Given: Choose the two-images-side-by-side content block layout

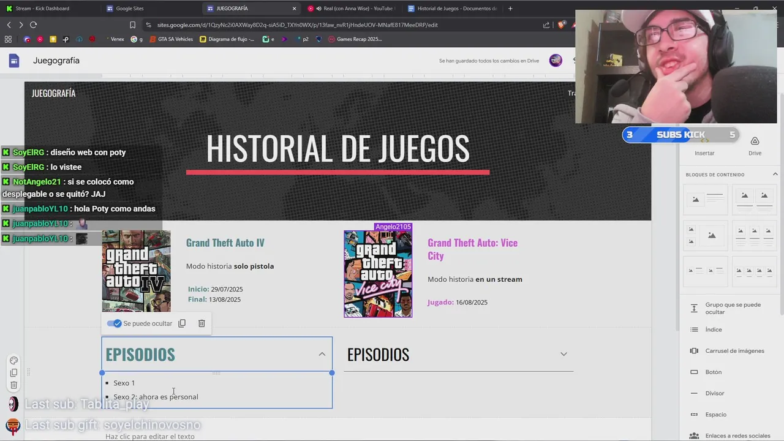Looking at the screenshot, I should [x=755, y=200].
